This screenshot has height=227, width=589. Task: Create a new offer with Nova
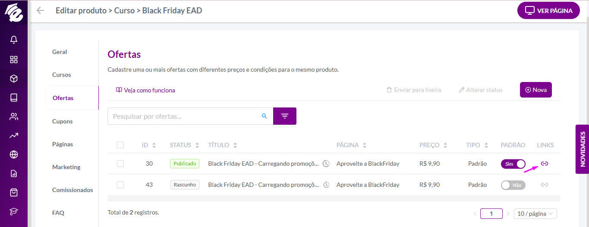pyautogui.click(x=536, y=90)
